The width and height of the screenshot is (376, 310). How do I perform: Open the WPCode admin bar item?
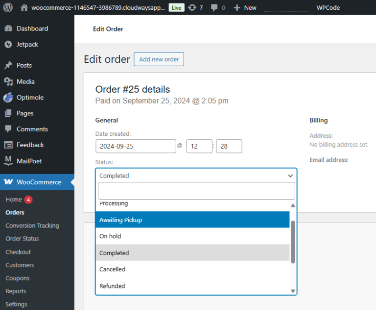[x=328, y=8]
